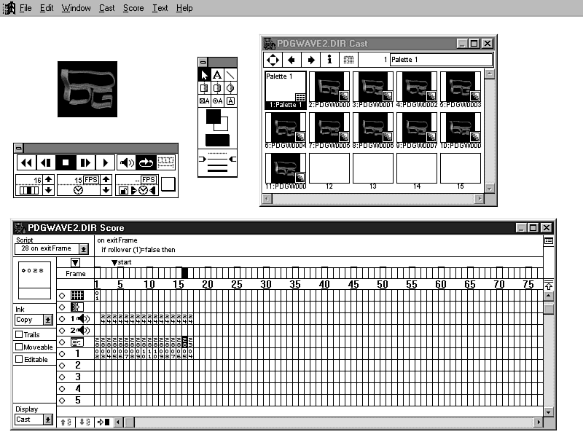
Task: Click the previous cast member arrow
Action: 292,60
